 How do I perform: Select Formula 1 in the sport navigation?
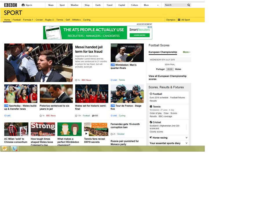coord(28,20)
